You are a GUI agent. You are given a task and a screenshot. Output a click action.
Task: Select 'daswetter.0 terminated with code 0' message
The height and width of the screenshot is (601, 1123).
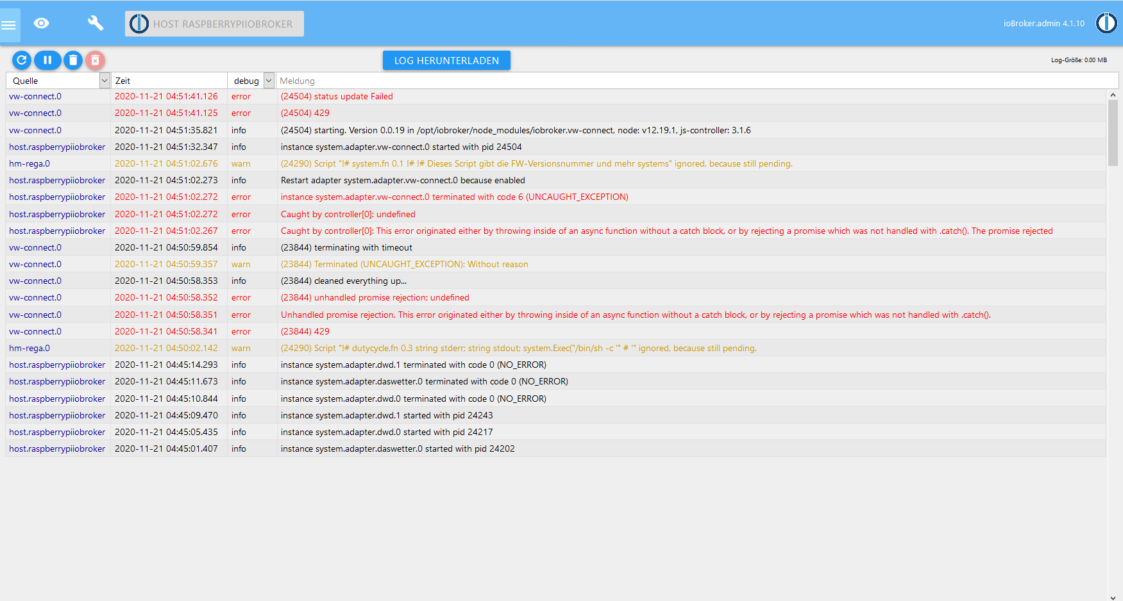coord(425,381)
